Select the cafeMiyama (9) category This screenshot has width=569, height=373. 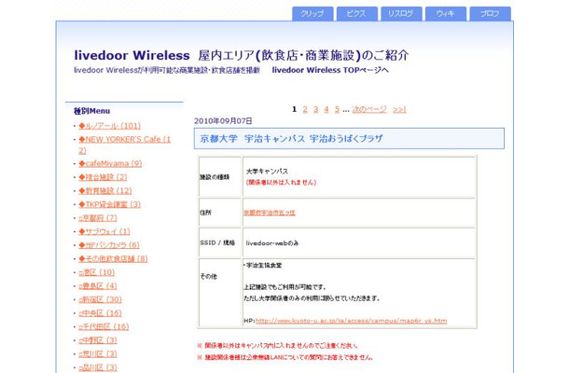110,163
